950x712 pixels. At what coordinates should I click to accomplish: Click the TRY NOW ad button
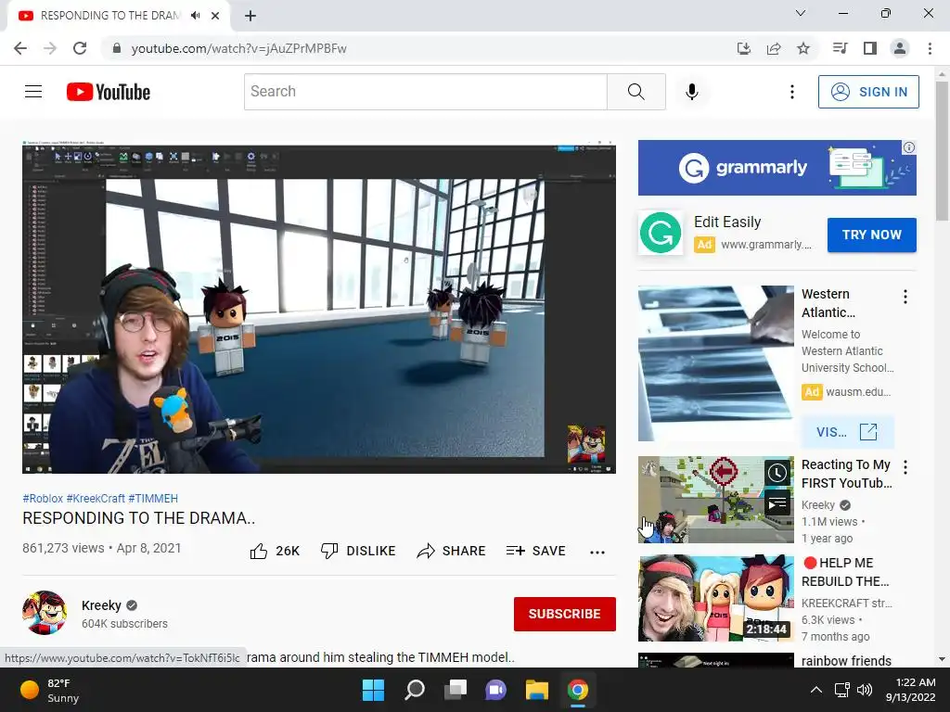coord(872,235)
